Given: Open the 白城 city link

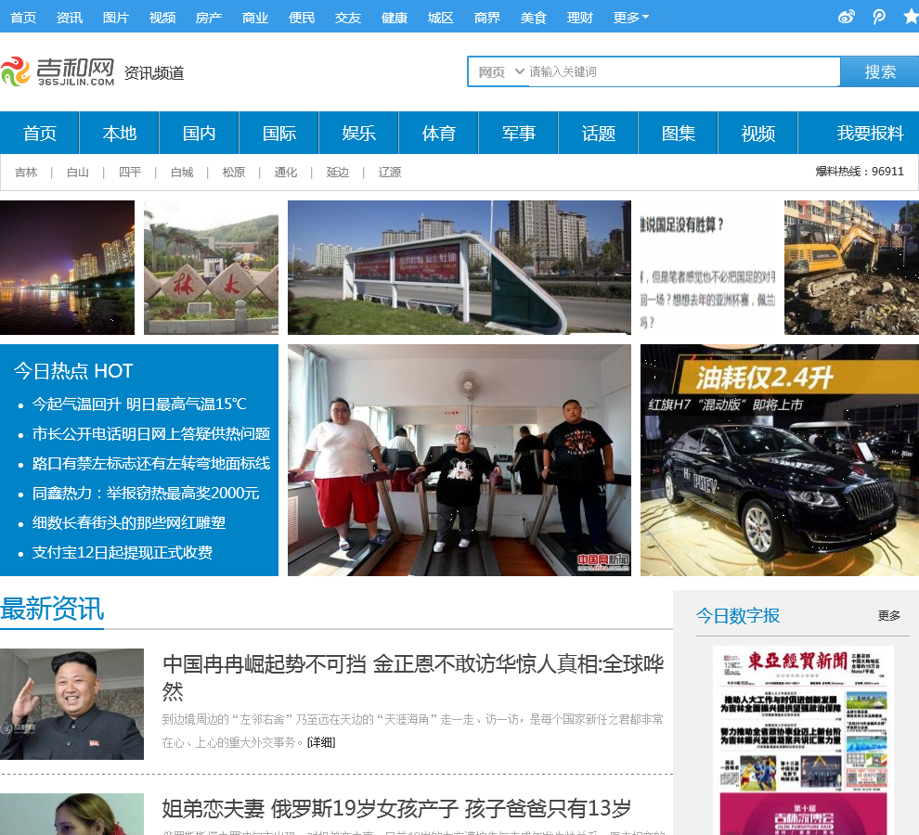Looking at the screenshot, I should 182,173.
